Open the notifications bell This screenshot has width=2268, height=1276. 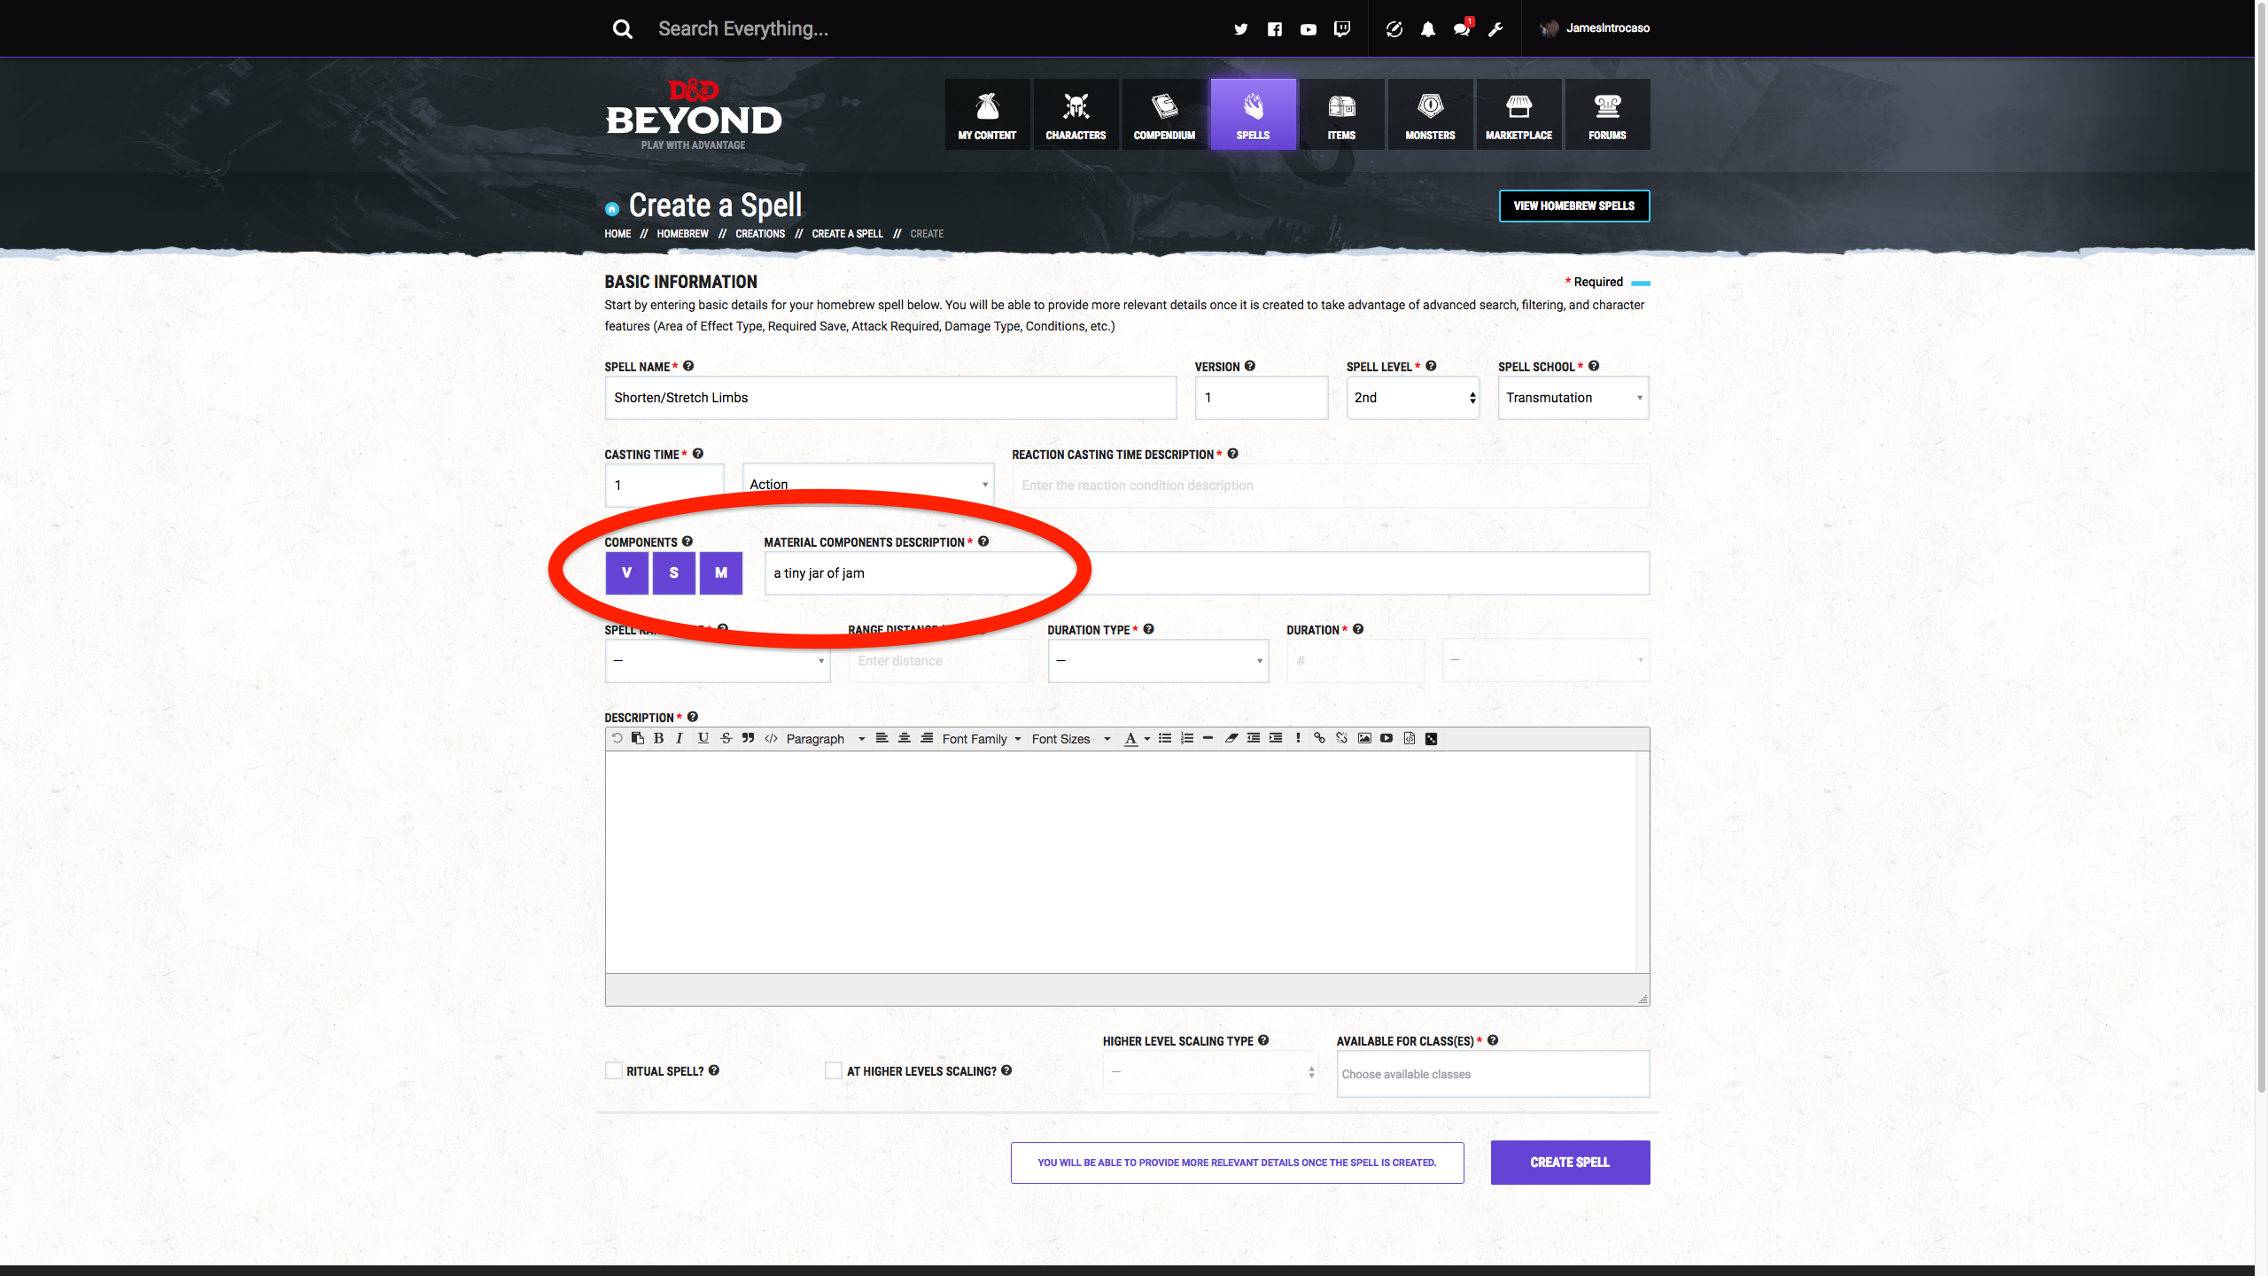pyautogui.click(x=1427, y=28)
